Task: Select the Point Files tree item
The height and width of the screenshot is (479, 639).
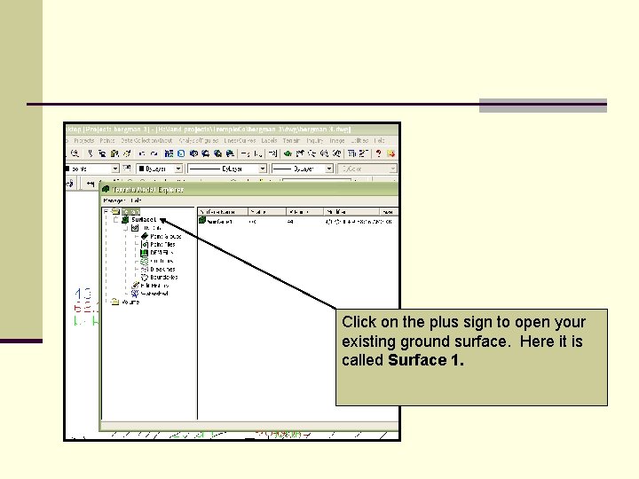Action: tap(162, 245)
